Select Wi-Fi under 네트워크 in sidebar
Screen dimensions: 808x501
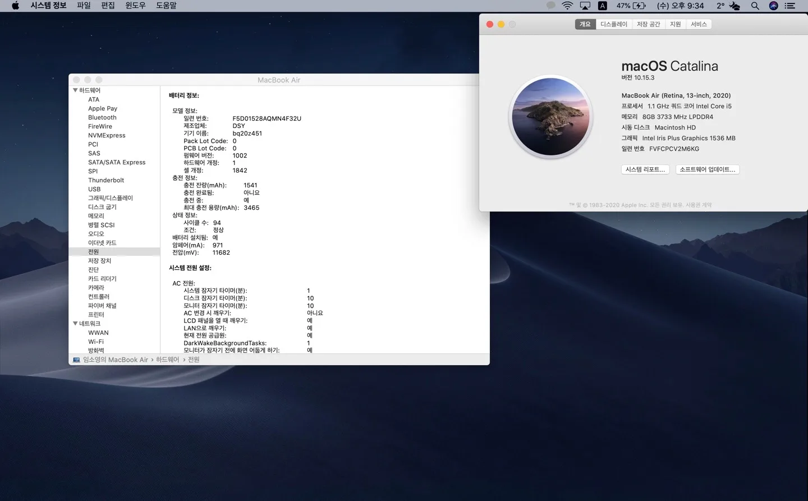(96, 342)
